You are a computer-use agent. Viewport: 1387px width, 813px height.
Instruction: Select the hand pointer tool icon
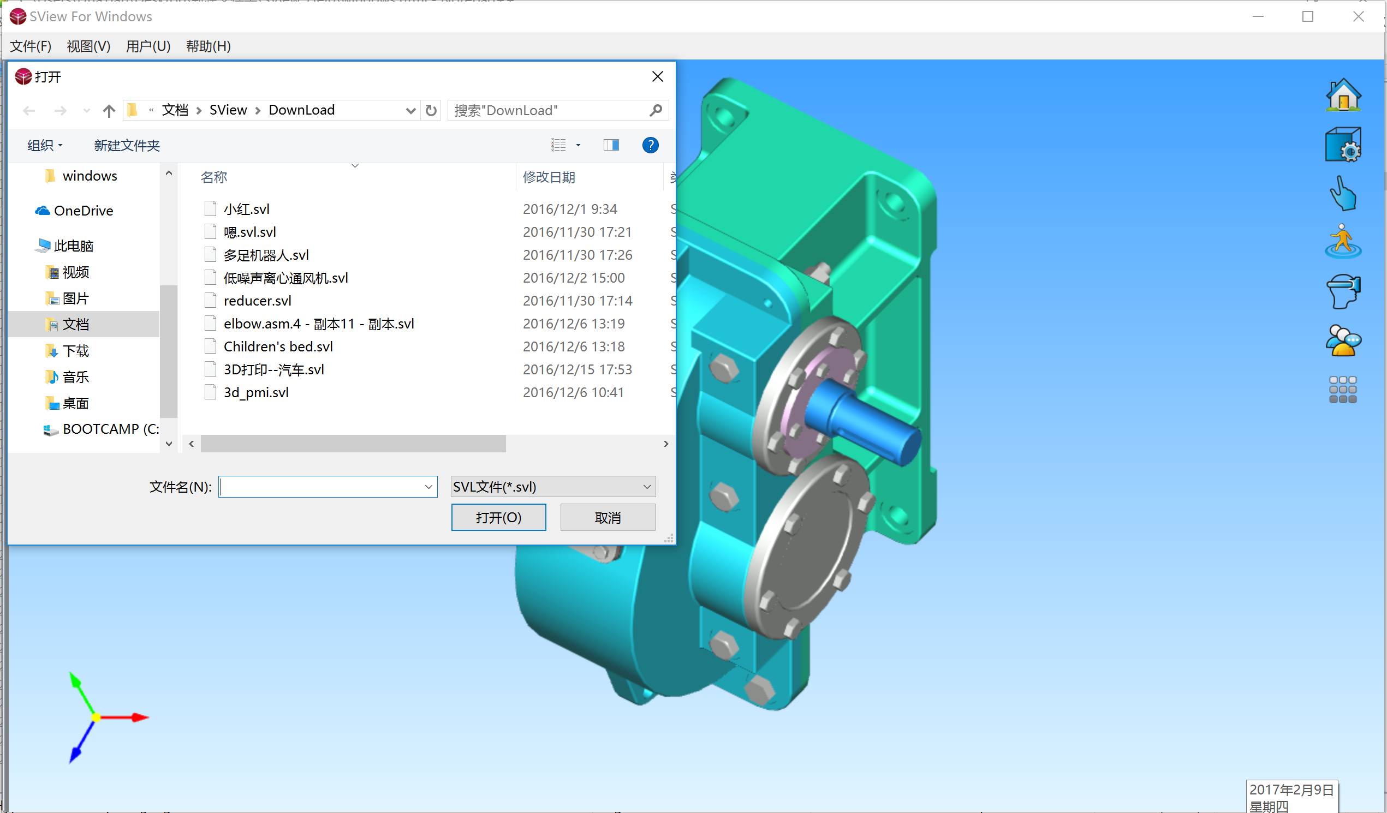point(1343,193)
